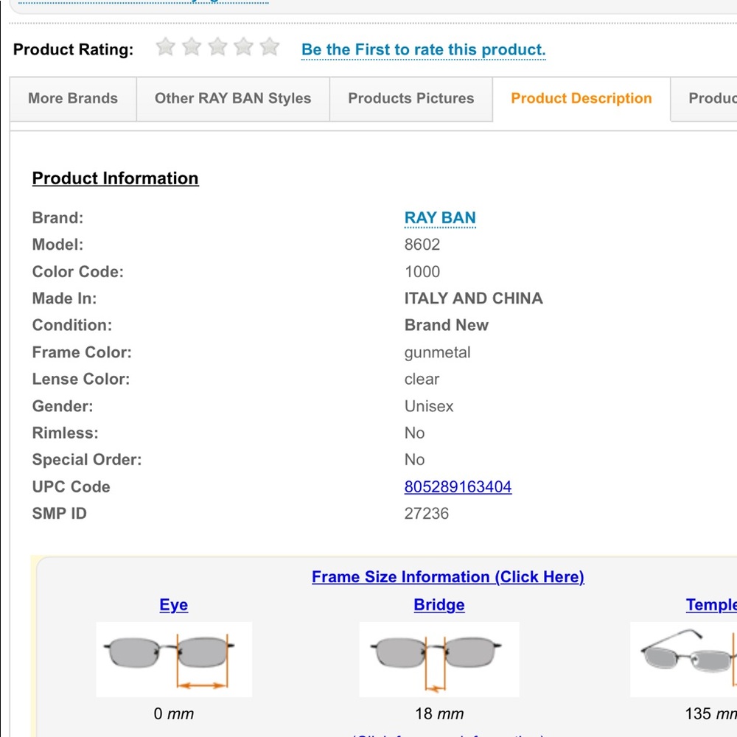This screenshot has width=737, height=737.
Task: Select SMP ID value 27236
Action: 426,514
